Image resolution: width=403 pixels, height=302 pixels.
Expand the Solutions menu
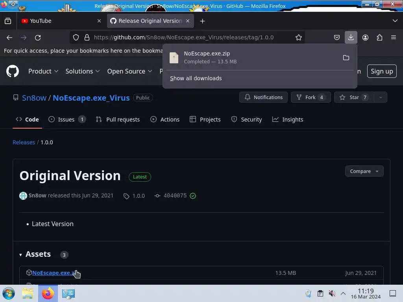(x=83, y=72)
